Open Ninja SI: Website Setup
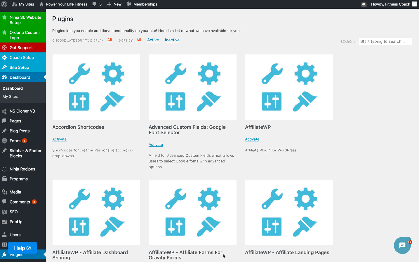419x262 pixels. [x=23, y=20]
